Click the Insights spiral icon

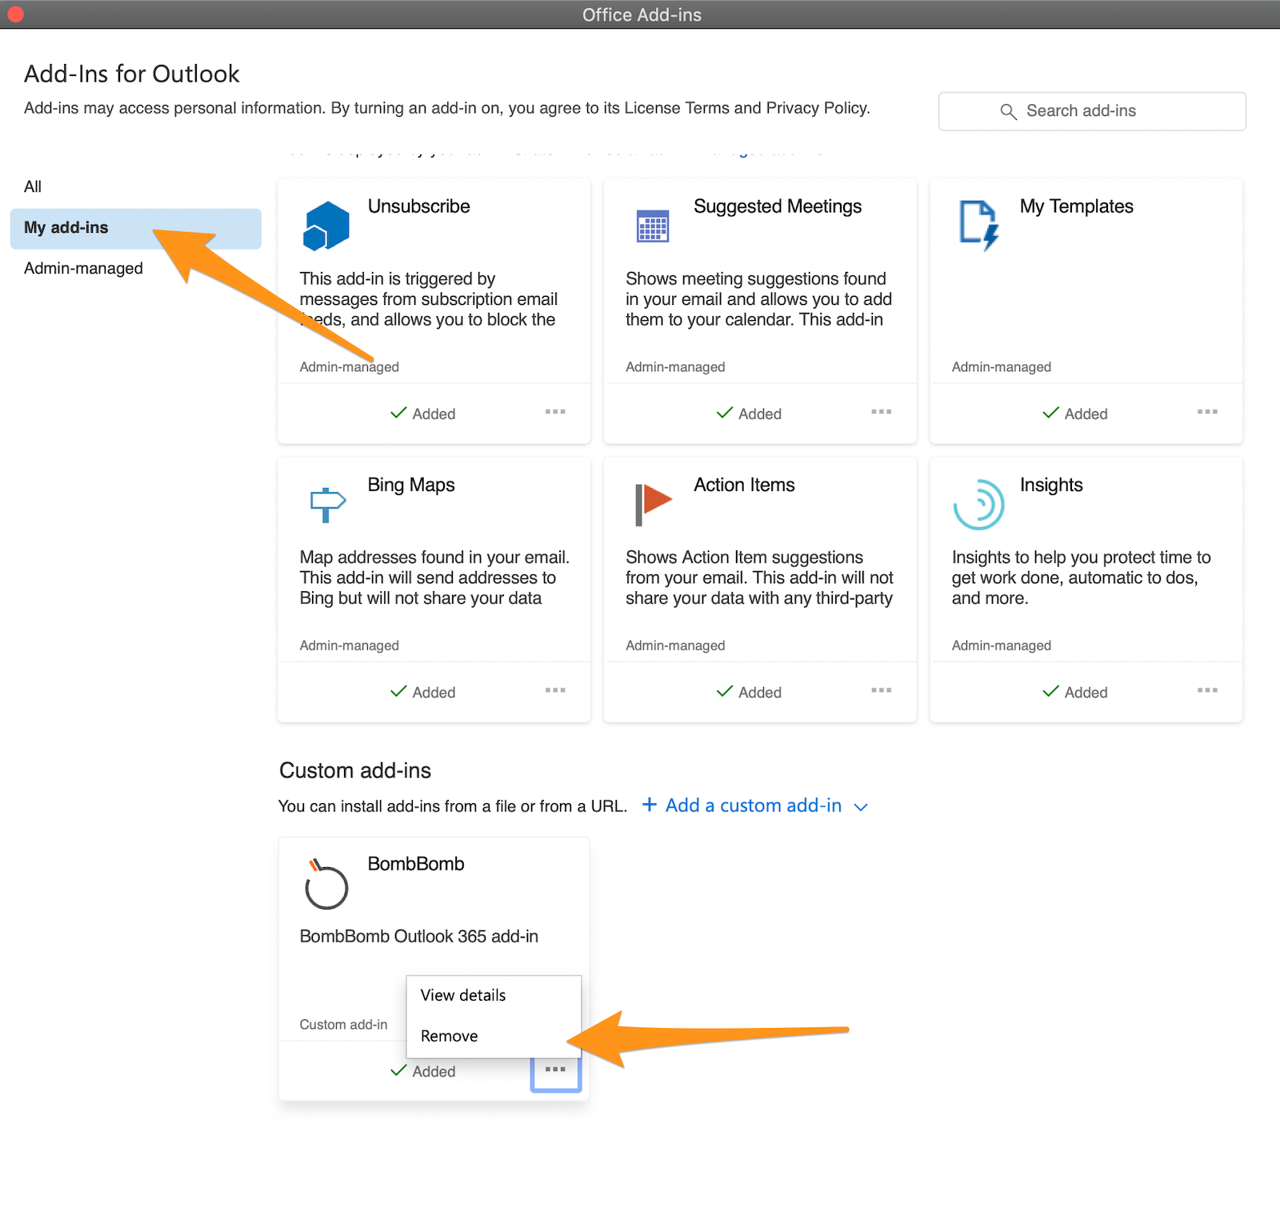point(978,505)
